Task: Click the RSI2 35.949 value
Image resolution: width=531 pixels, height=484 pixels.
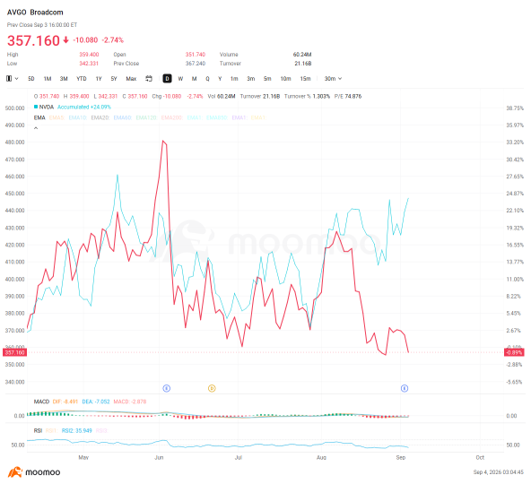Action: coord(76,431)
